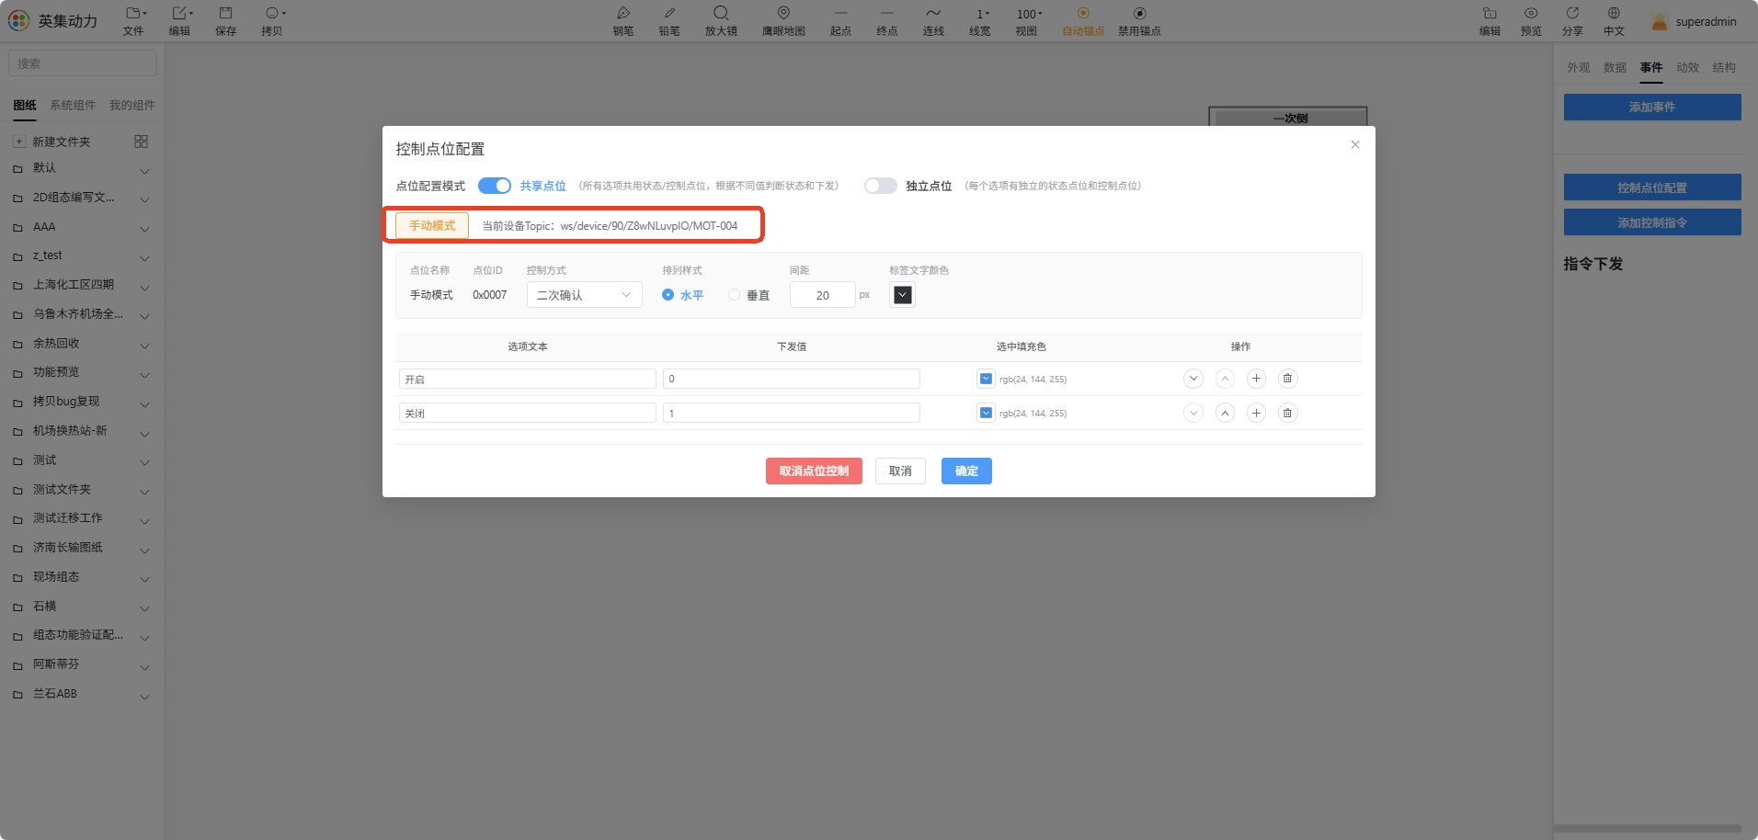Click the 间距 spacing input
This screenshot has width=1758, height=840.
click(x=823, y=295)
